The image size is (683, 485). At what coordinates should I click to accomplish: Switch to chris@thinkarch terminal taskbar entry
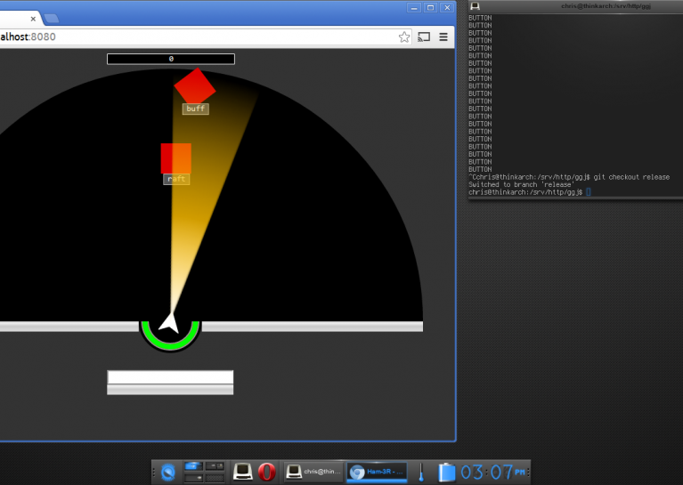click(x=313, y=472)
